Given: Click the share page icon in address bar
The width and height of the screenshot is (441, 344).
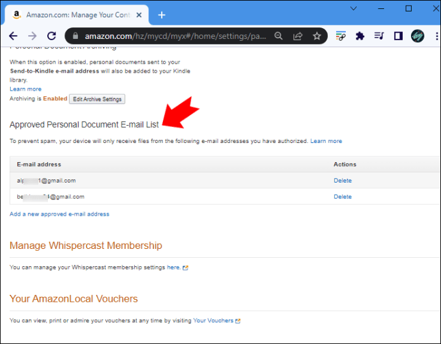Looking at the screenshot, I should tap(298, 36).
